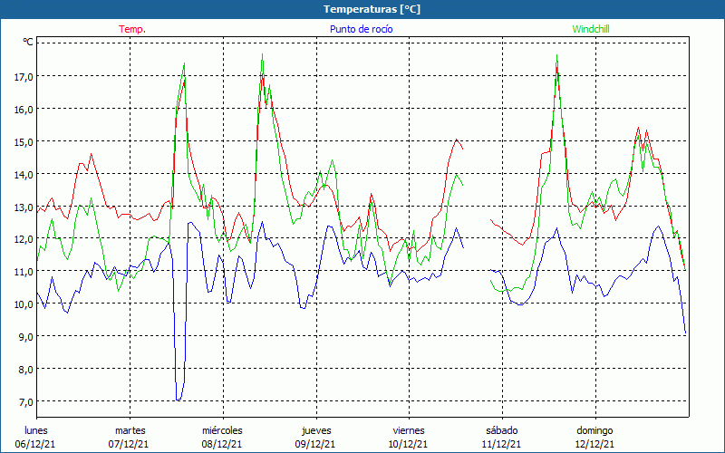The height and width of the screenshot is (453, 725).
Task: Click the 13,0 y-axis value
Action: [24, 207]
